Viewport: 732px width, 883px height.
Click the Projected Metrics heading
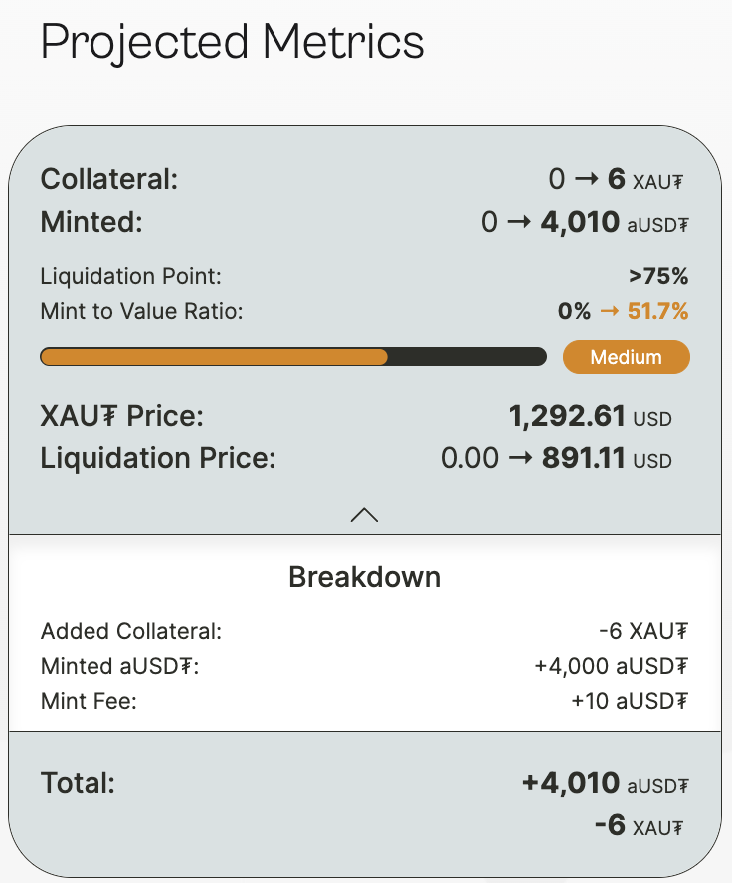tap(233, 43)
